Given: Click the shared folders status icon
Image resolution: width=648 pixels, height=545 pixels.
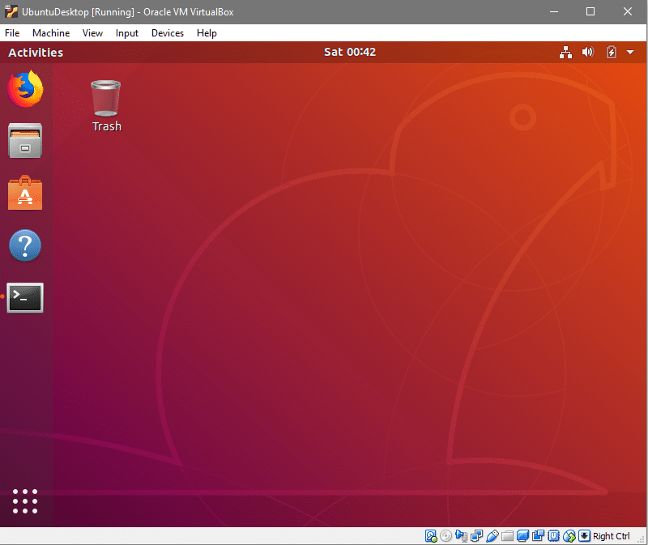Looking at the screenshot, I should [508, 536].
